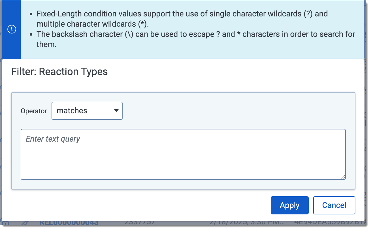Expand the Operator dropdown arrow
Screen dimensions: 369x228
click(x=116, y=111)
